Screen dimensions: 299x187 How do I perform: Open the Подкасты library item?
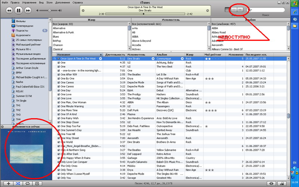[22, 31]
